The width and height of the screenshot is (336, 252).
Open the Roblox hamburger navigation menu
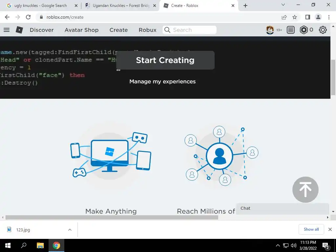[x=7, y=30]
